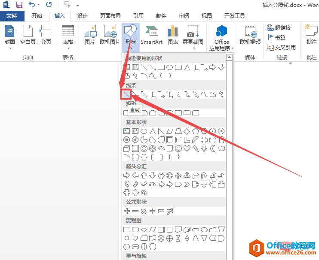
Task: Select the plus sign under 公式形状
Action: pos(126,211)
